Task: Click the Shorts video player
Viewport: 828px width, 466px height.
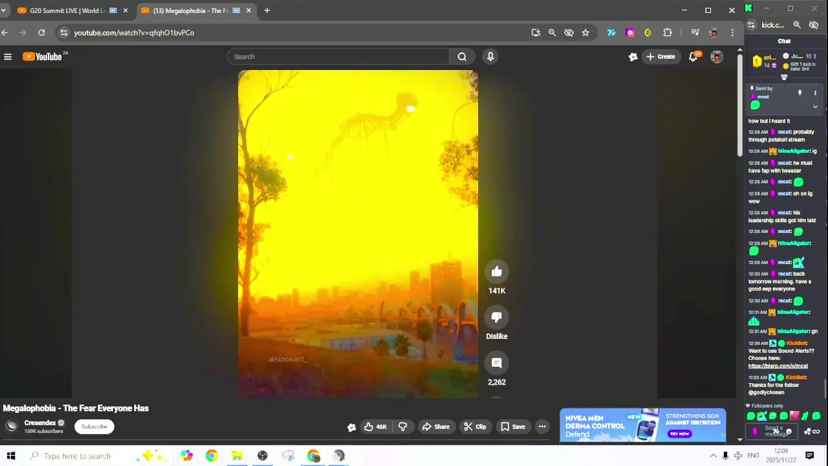Action: (x=358, y=234)
